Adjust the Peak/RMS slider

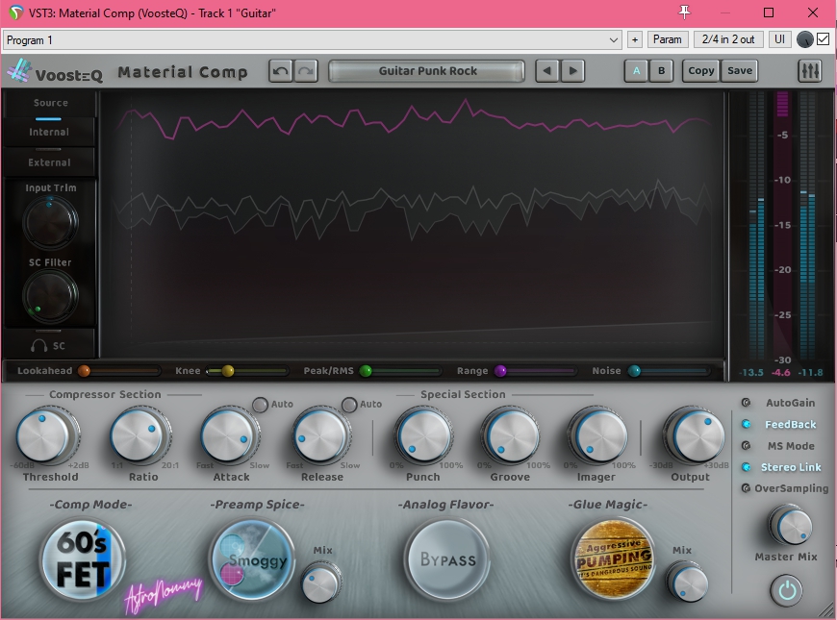tap(400, 371)
